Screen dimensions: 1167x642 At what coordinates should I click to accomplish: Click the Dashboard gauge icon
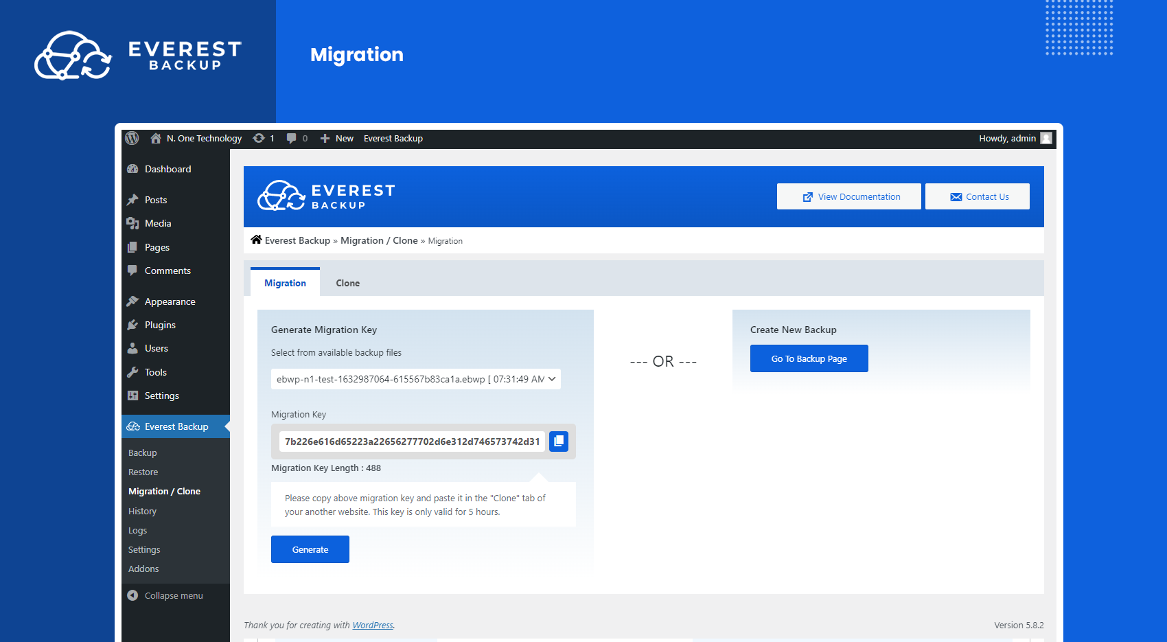pyautogui.click(x=132, y=169)
